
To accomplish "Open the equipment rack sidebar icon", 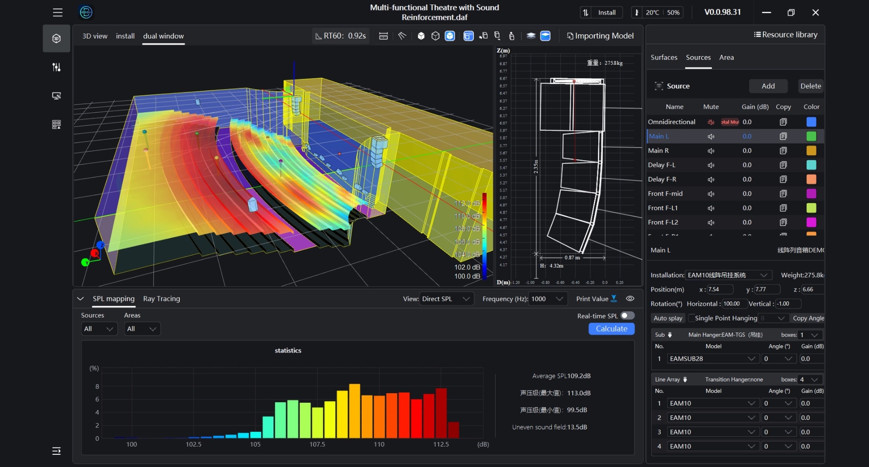I will tap(57, 124).
